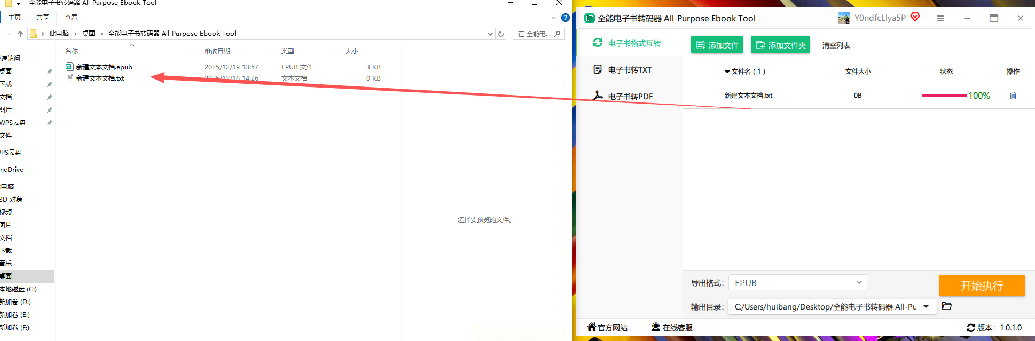Open 3D 对象 in navigation pane
Screen dimensions: 1035x341
(11, 200)
